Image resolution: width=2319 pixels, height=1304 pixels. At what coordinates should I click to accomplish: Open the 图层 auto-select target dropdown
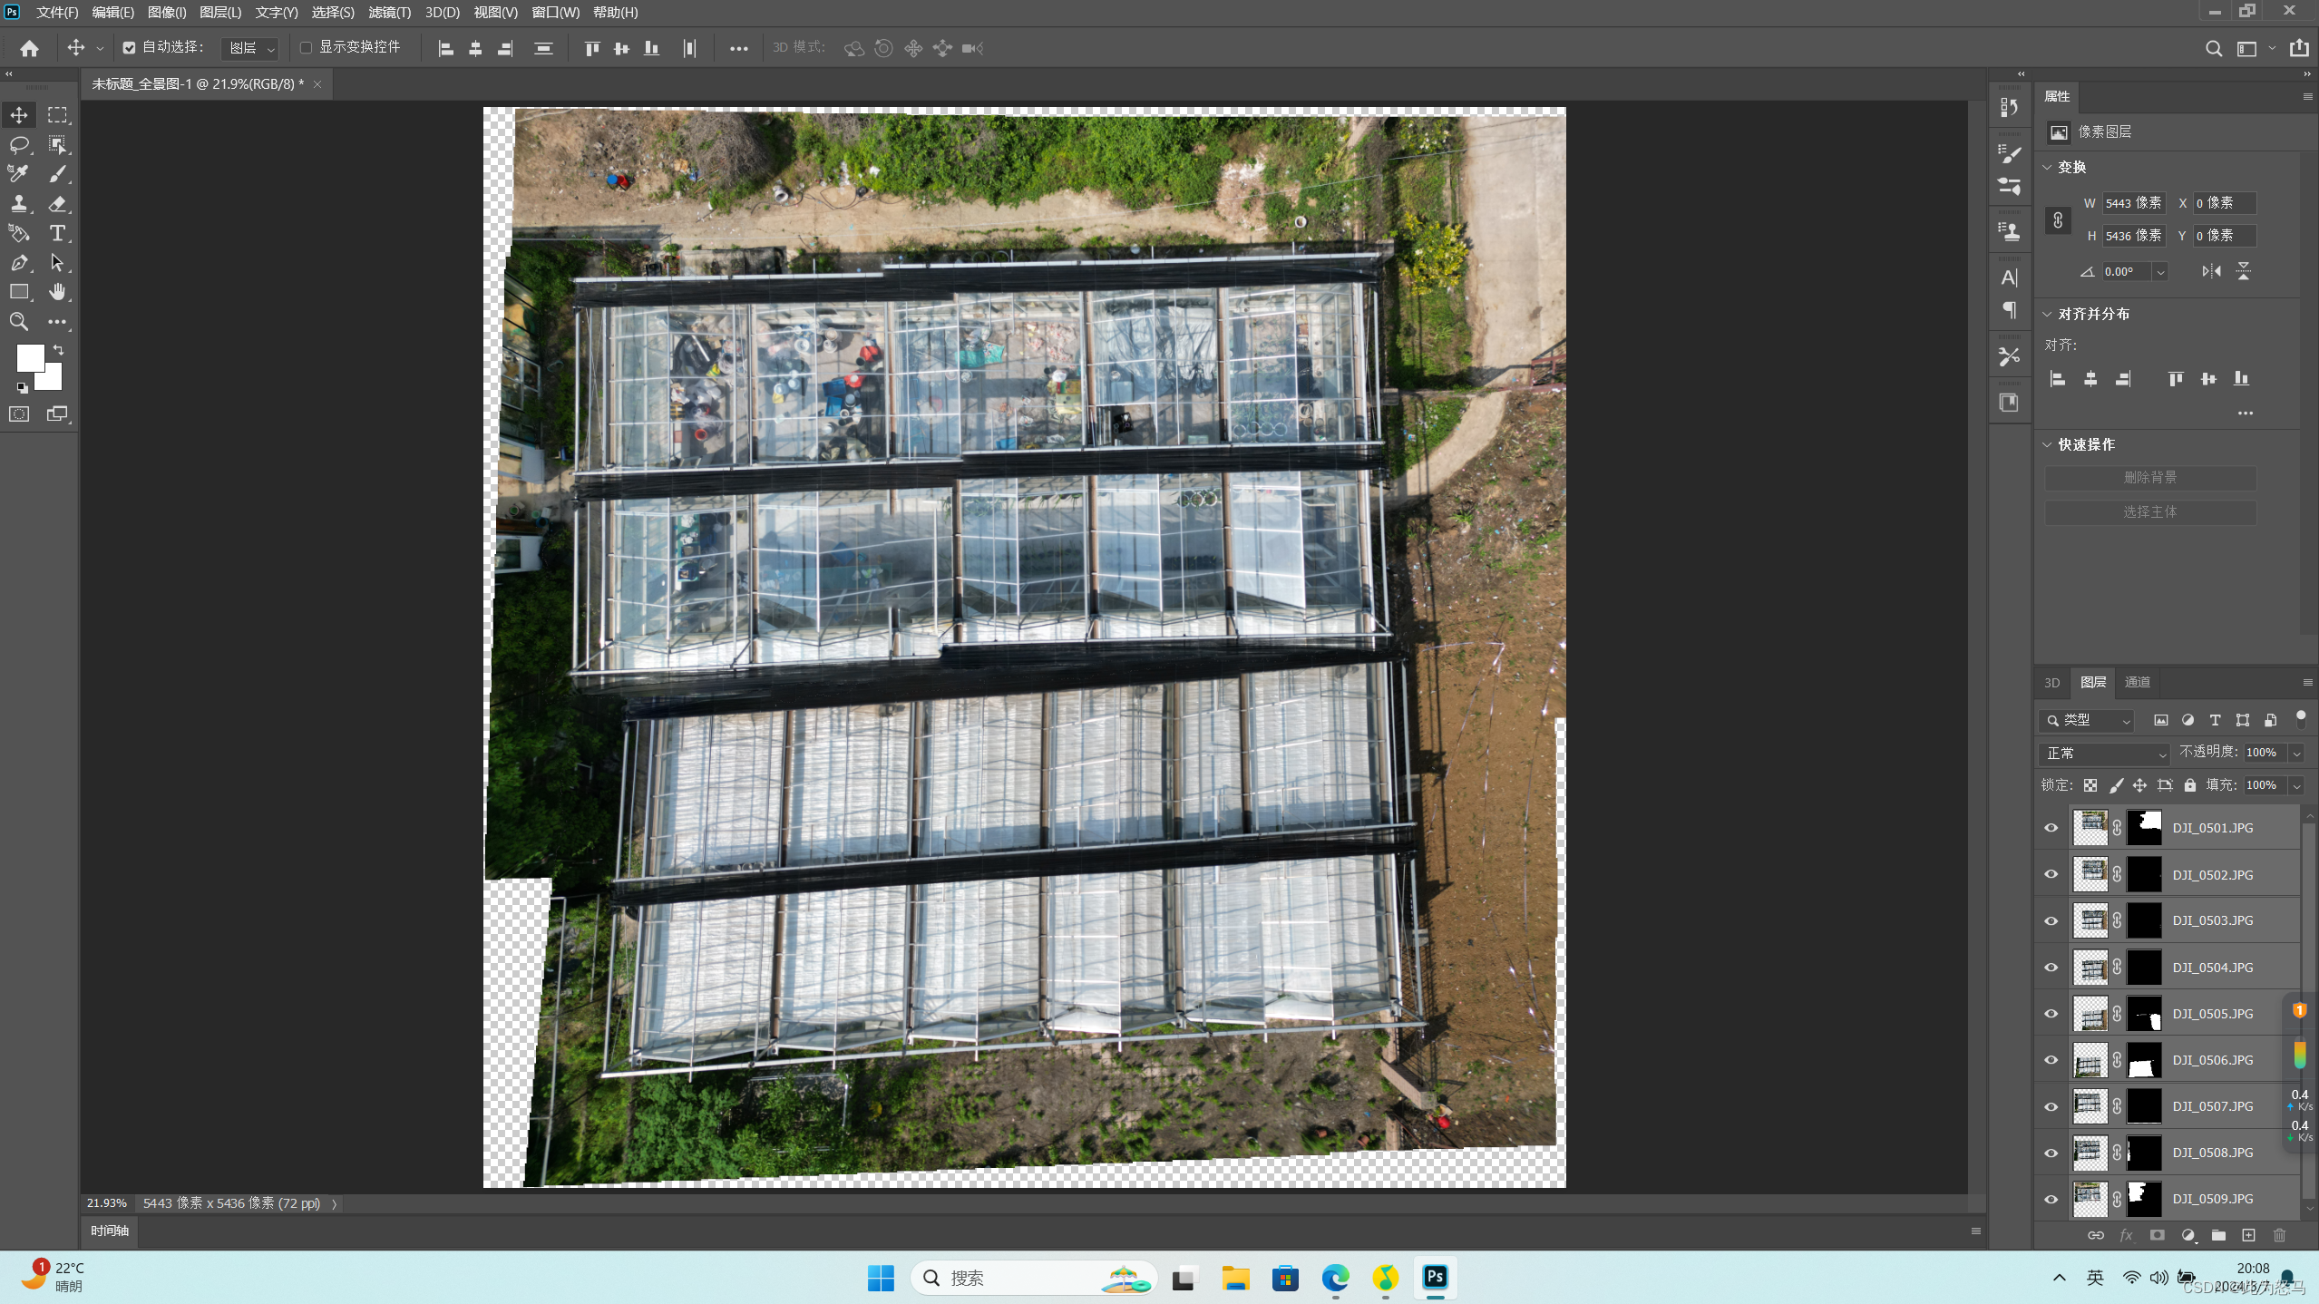tap(250, 48)
